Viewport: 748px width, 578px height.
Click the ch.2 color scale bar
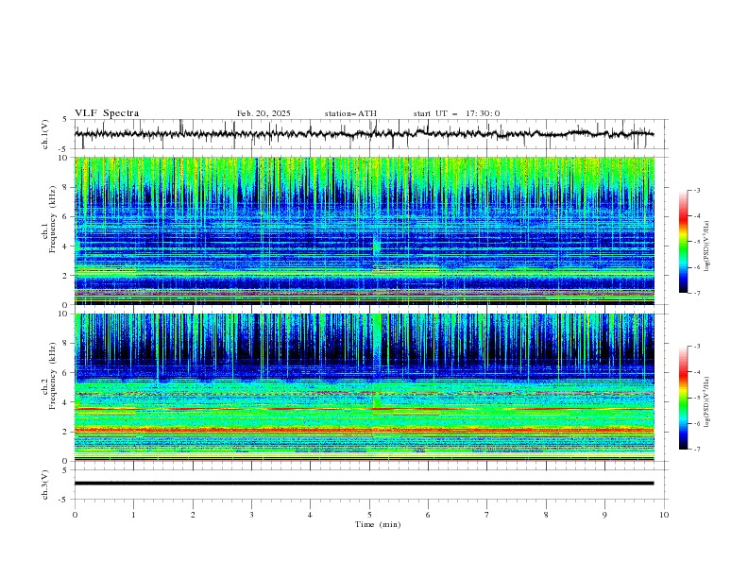pos(683,398)
